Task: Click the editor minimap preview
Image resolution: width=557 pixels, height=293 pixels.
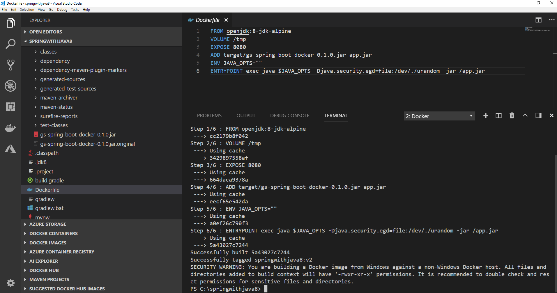Action: (537, 29)
